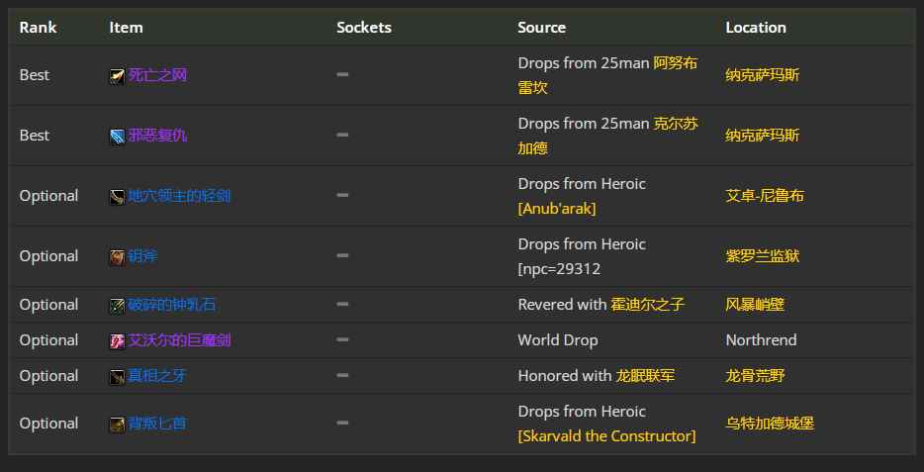Click the Source column header

541,28
